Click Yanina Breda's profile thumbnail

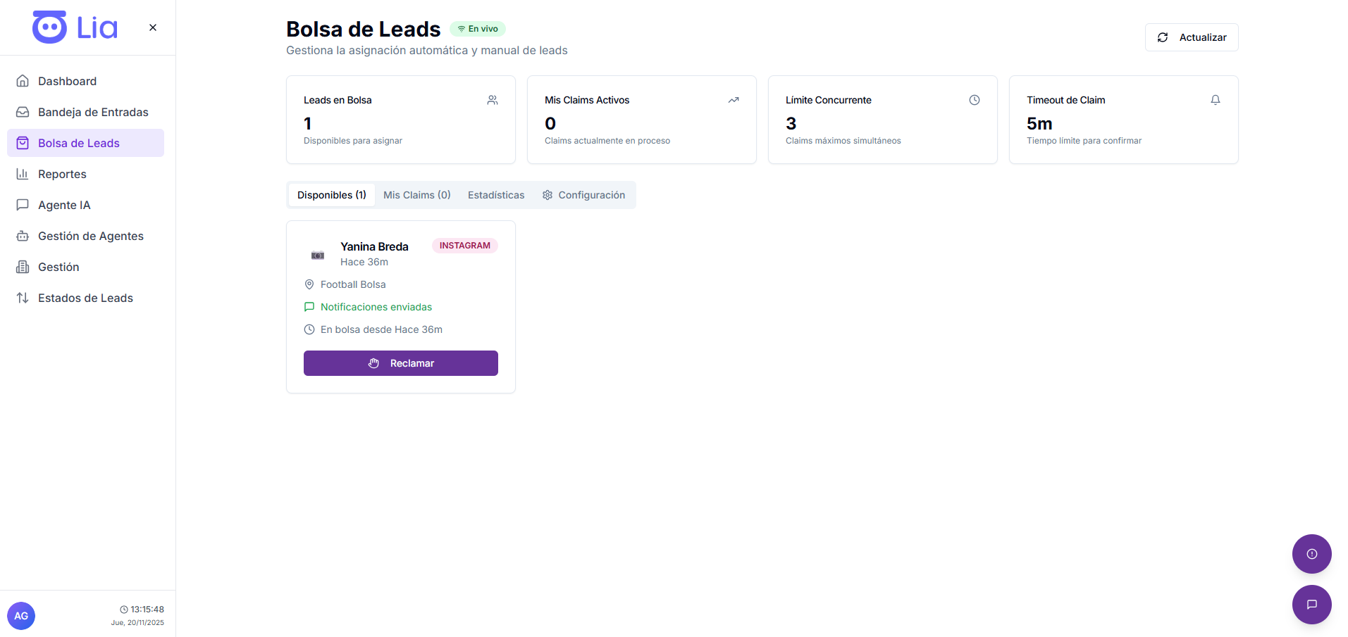(318, 255)
